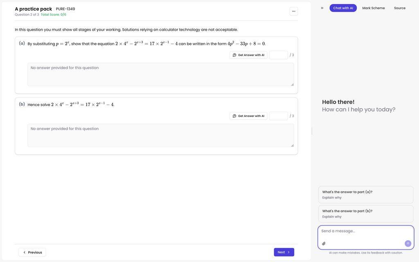419x262 pixels.
Task: Select suggestion "What's the answer to part (b)?"
Action: pyautogui.click(x=366, y=214)
